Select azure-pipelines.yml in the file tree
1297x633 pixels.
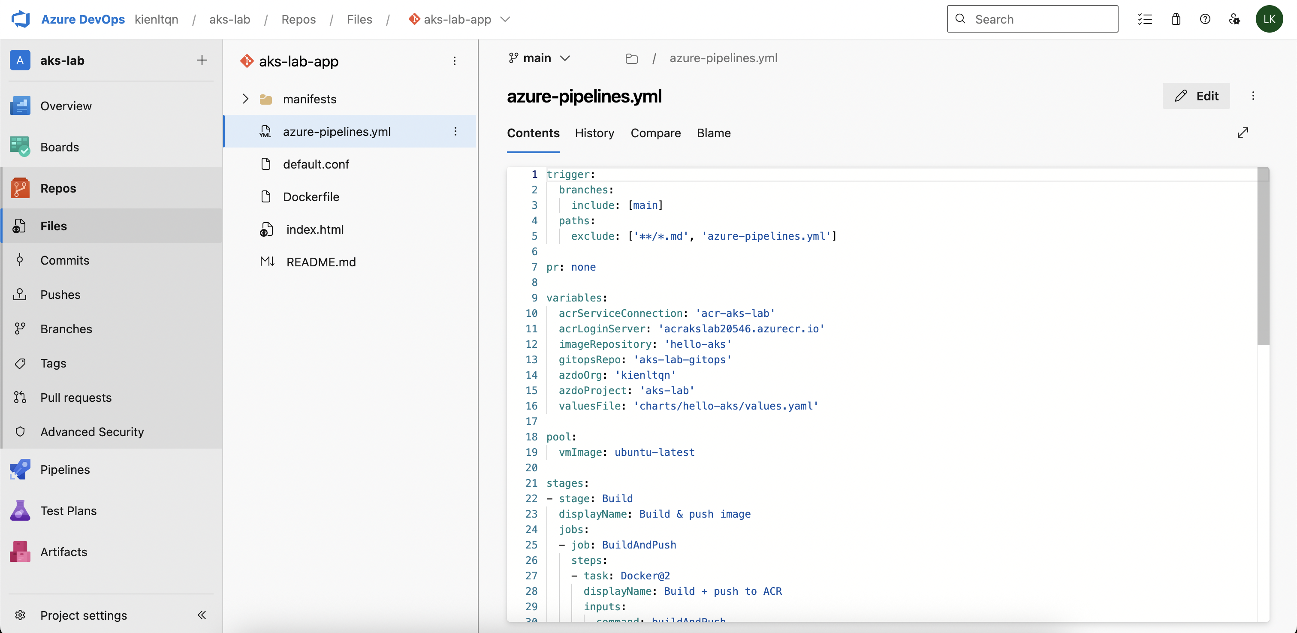pos(350,131)
